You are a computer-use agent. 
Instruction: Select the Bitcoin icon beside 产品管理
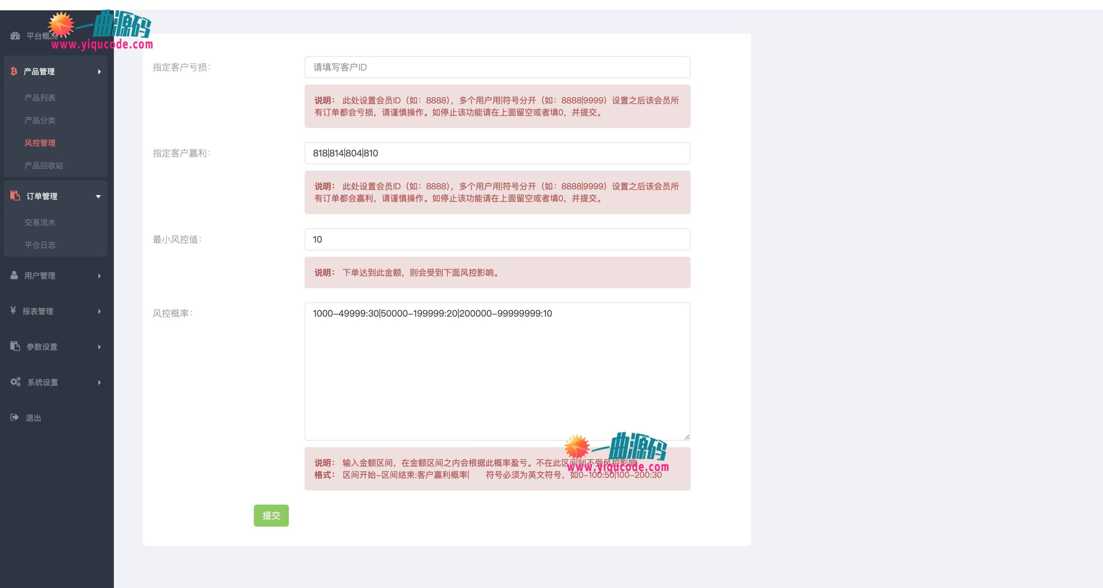pyautogui.click(x=14, y=71)
